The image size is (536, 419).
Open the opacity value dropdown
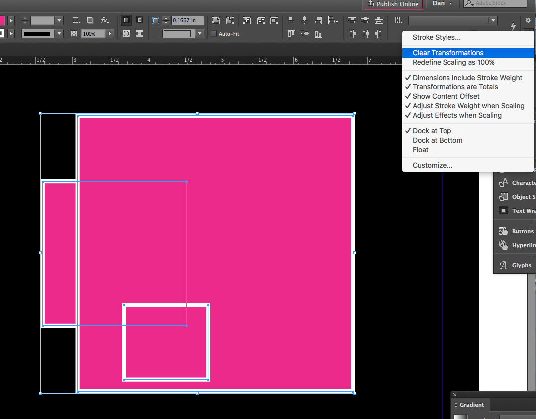coord(109,34)
